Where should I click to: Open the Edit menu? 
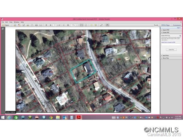coord(7,22)
